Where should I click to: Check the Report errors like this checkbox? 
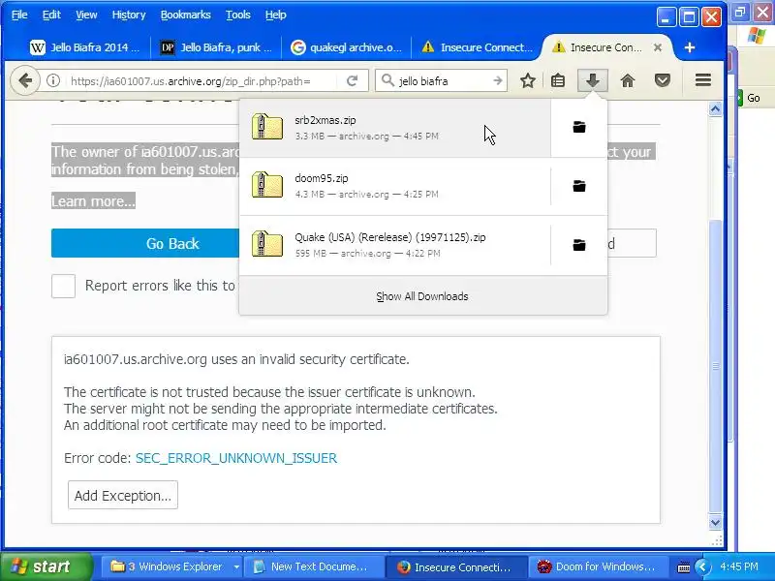coord(63,286)
